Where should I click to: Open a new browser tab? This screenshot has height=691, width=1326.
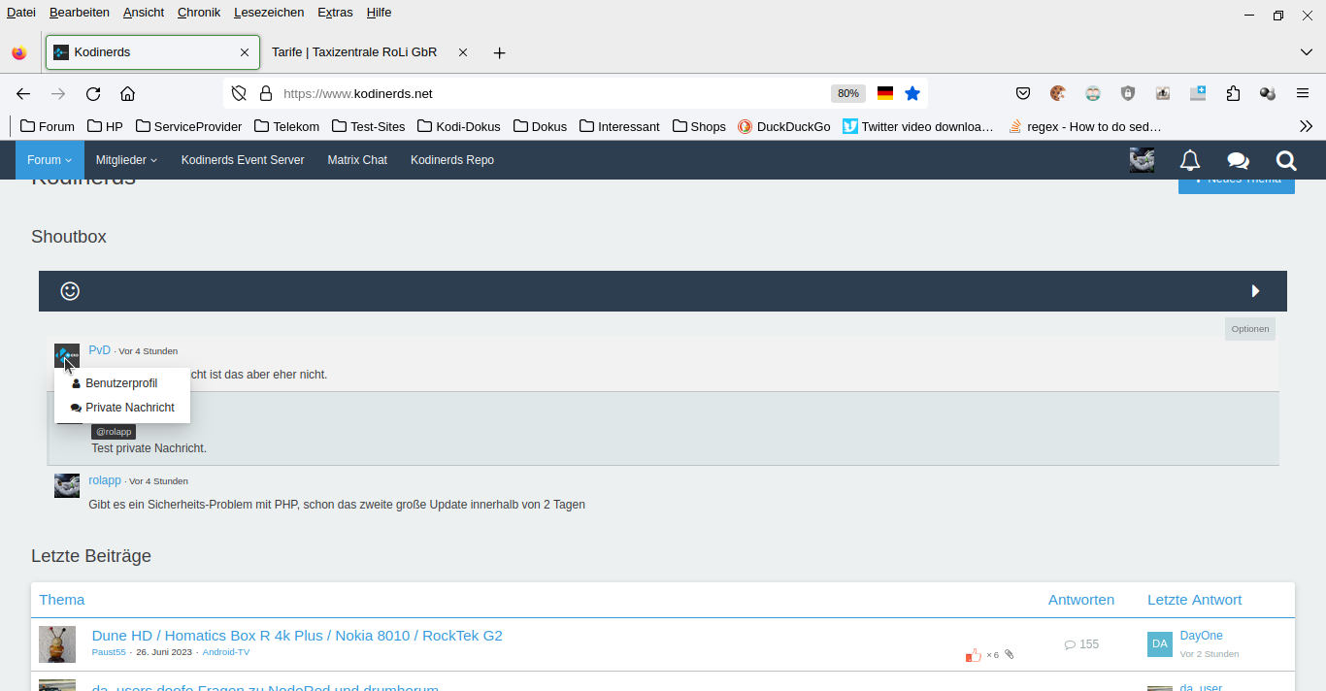(499, 52)
